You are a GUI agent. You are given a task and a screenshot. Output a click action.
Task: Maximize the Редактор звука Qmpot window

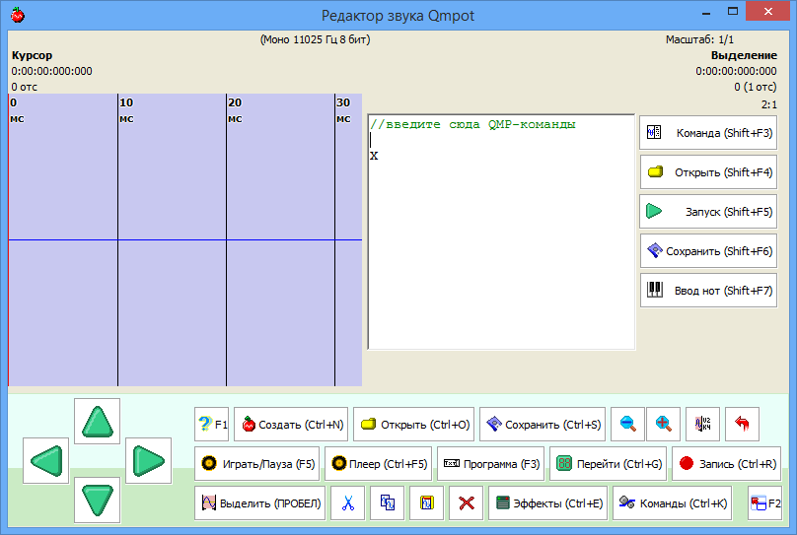[x=733, y=11]
